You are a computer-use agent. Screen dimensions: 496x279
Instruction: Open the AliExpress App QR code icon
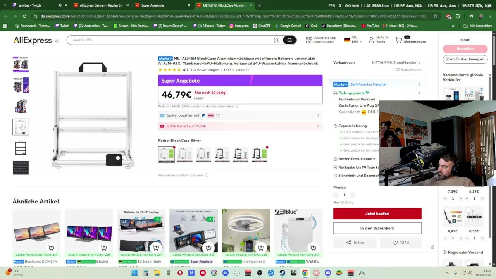309,40
